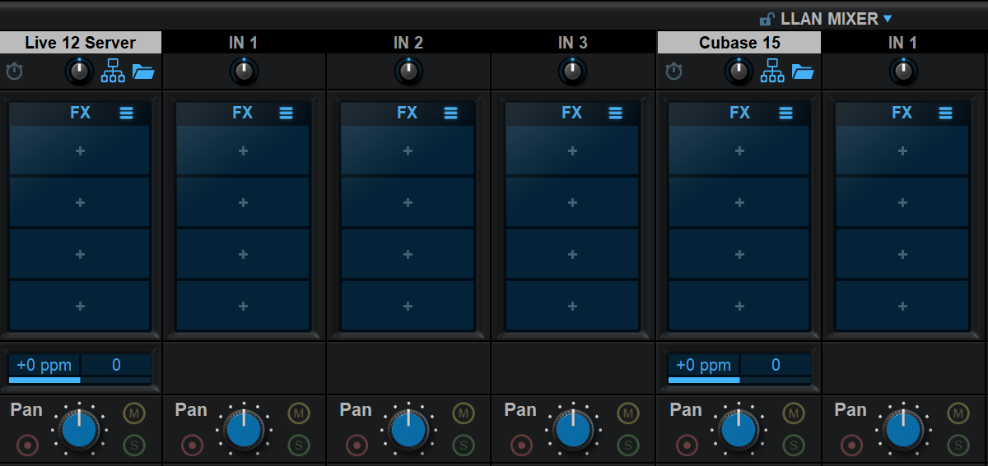Mute the Live 12 Server channel
Image resolution: width=988 pixels, height=466 pixels.
pos(133,413)
